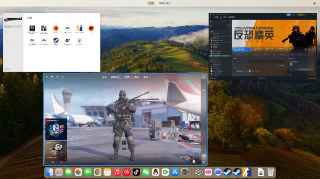Image resolution: width=320 pixels, height=179 pixels.
Task: Click the manage gear icon on Steam game page
Action: [x=305, y=49]
